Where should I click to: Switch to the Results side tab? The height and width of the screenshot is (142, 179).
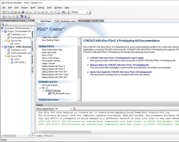32,70
